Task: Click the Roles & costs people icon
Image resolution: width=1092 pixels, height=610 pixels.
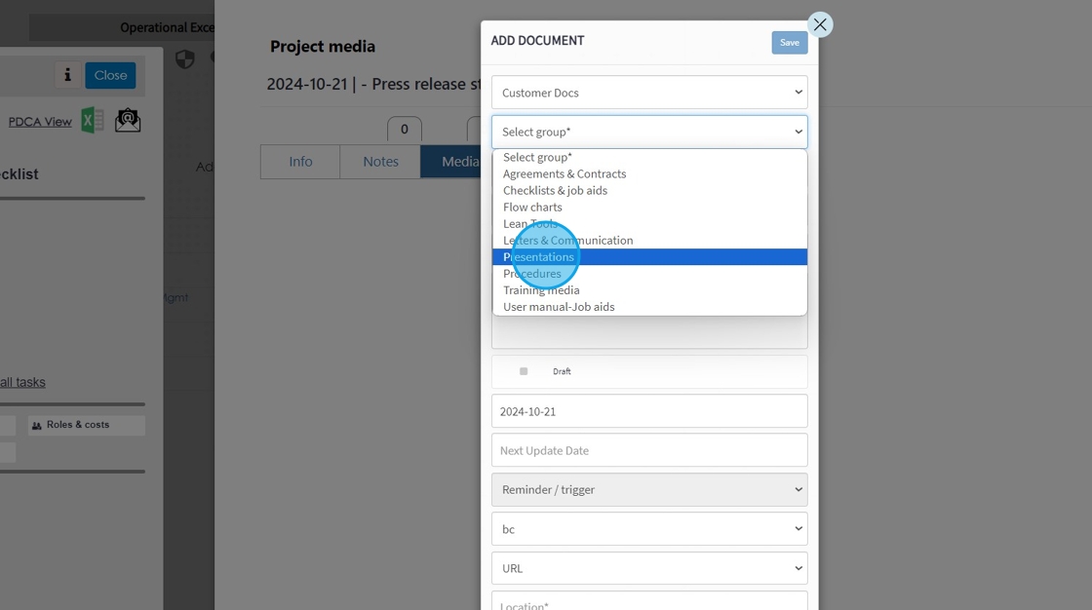Action: (x=37, y=426)
